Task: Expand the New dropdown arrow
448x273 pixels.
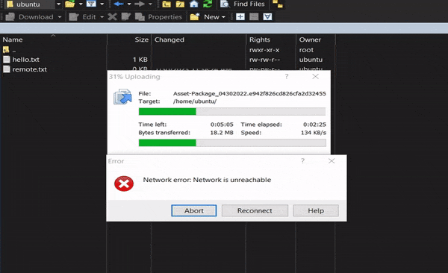Action: pyautogui.click(x=223, y=17)
